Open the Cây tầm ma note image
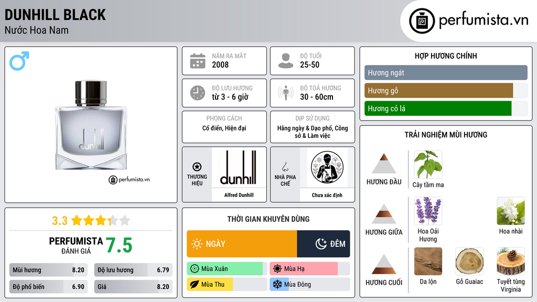537x302 pixels. tap(428, 164)
